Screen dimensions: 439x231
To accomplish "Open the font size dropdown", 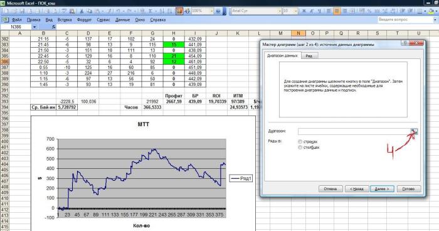I will pos(295,11).
